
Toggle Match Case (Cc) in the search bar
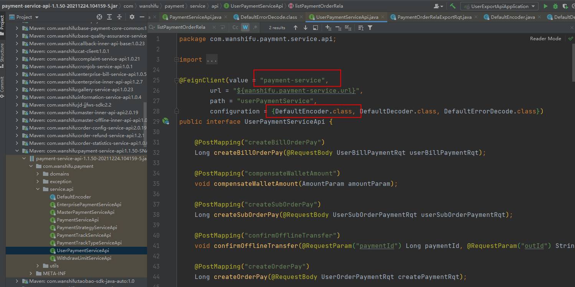(x=235, y=27)
